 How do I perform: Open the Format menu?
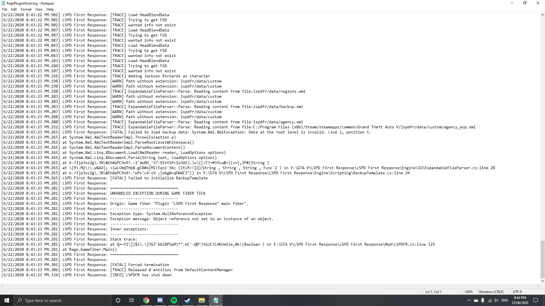point(26,9)
